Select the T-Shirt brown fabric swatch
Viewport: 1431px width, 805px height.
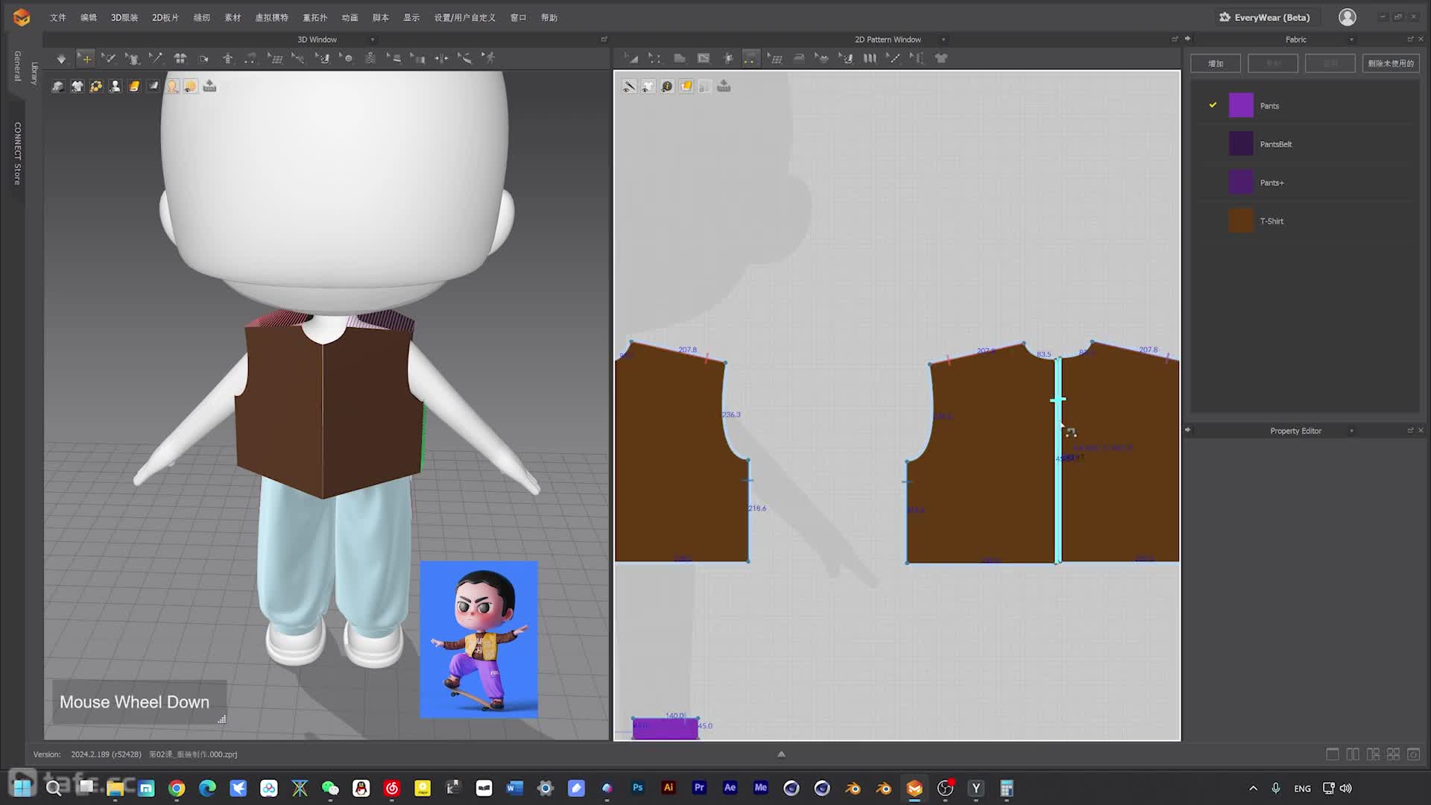coord(1241,221)
